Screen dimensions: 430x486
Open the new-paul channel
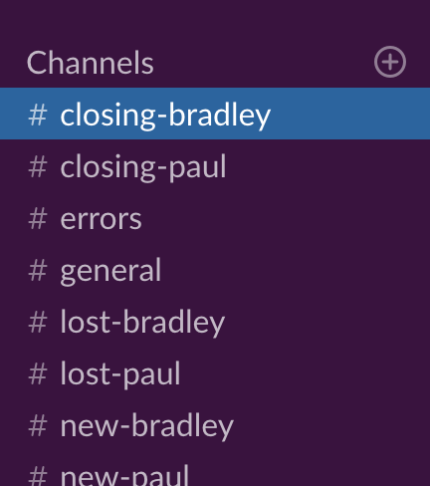[124, 475]
